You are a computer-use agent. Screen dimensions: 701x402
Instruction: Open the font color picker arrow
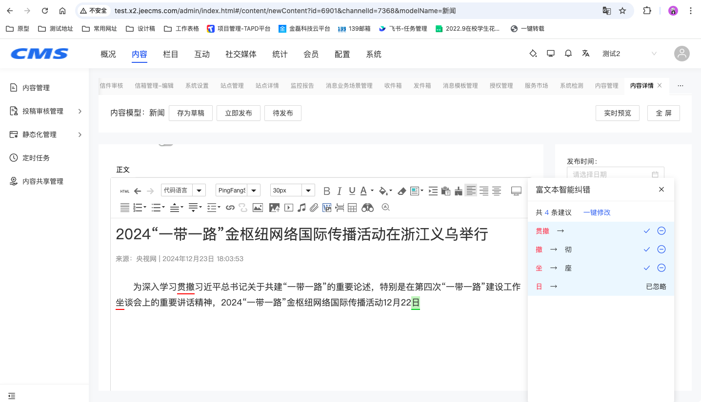pos(372,191)
